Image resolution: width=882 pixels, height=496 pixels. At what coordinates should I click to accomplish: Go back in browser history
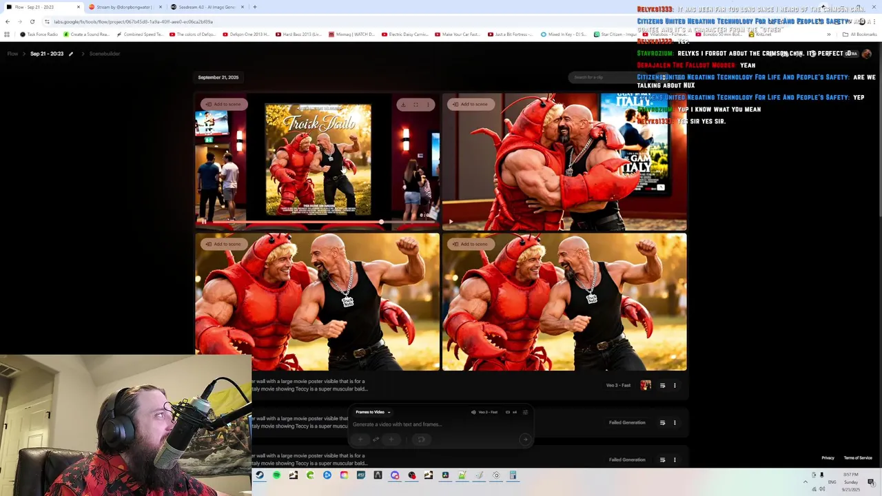tap(8, 21)
